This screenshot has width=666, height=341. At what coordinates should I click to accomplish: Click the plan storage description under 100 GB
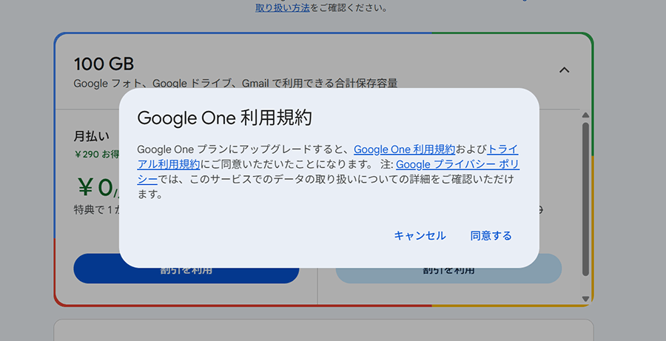(240, 84)
